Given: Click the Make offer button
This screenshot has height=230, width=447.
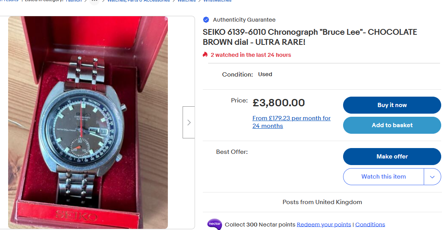Looking at the screenshot, I should (x=392, y=157).
